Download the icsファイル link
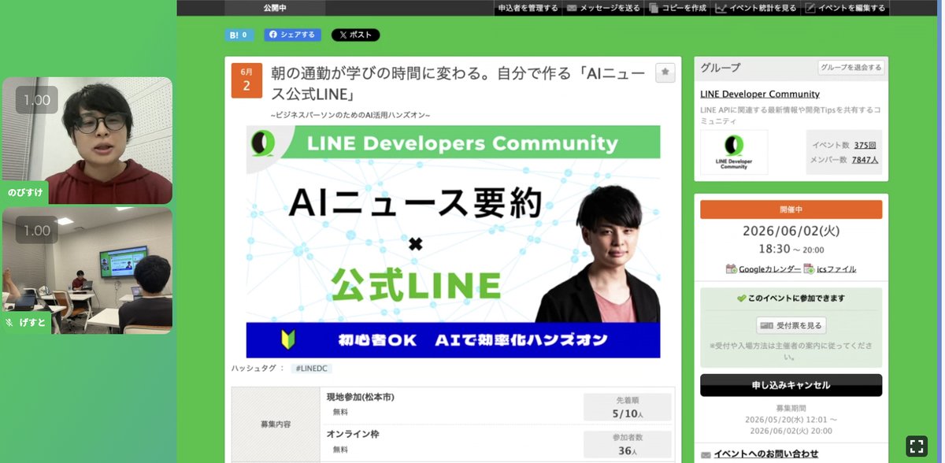The width and height of the screenshot is (945, 463). coord(836,269)
